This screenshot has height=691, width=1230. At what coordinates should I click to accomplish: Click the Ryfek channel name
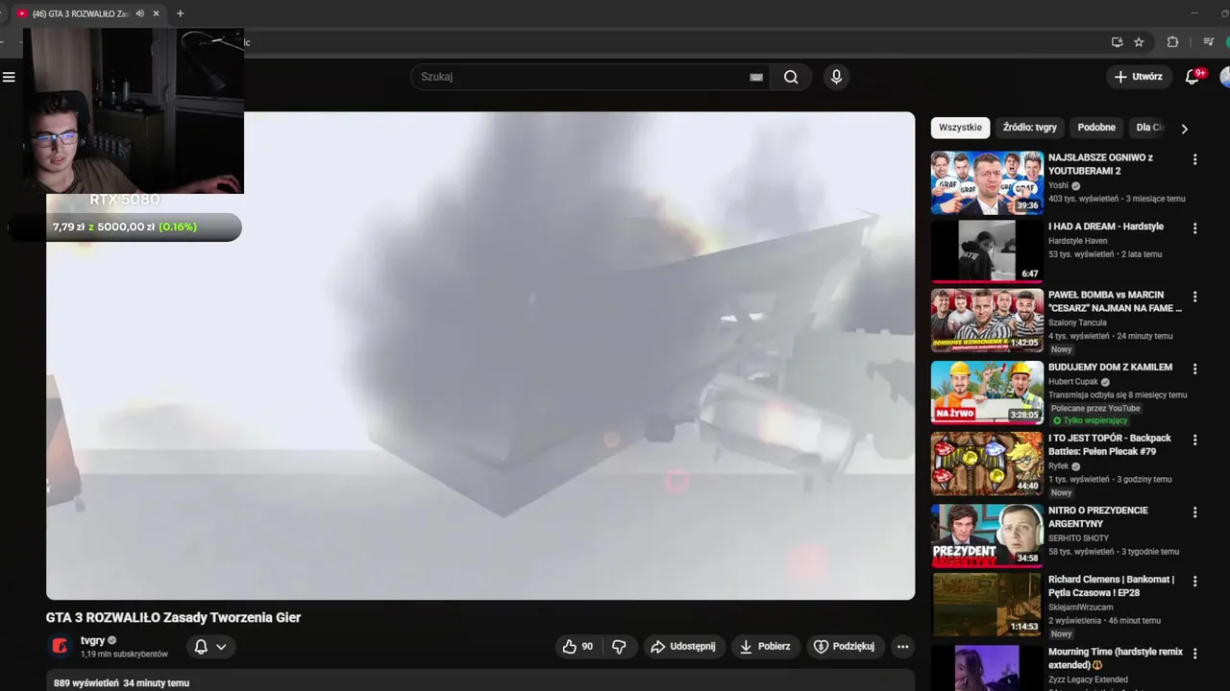pos(1059,466)
